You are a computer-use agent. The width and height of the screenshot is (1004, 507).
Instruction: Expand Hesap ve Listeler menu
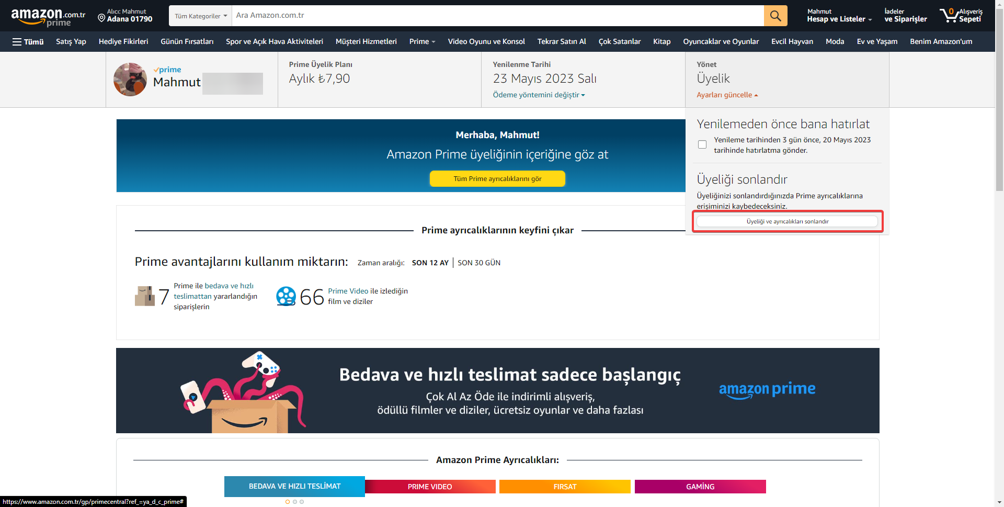point(839,15)
